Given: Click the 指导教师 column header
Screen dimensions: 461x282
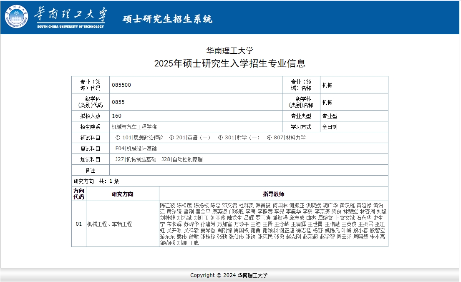Looking at the screenshot, I should click(273, 194).
